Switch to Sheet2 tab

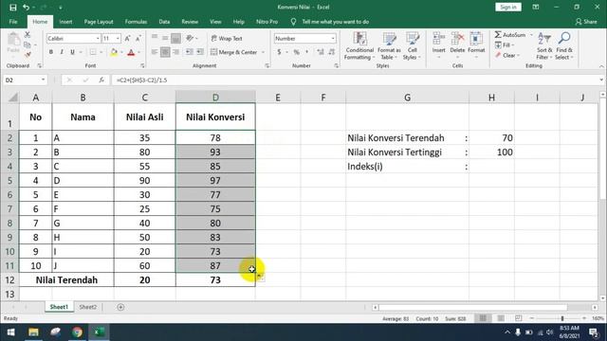point(88,307)
